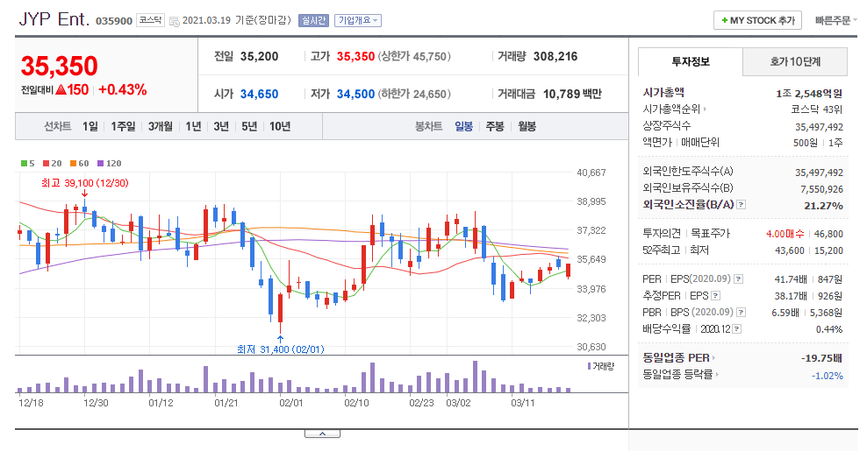Open help icon beside 배당수익률 2020.12
This screenshot has width=867, height=451.
point(737,329)
